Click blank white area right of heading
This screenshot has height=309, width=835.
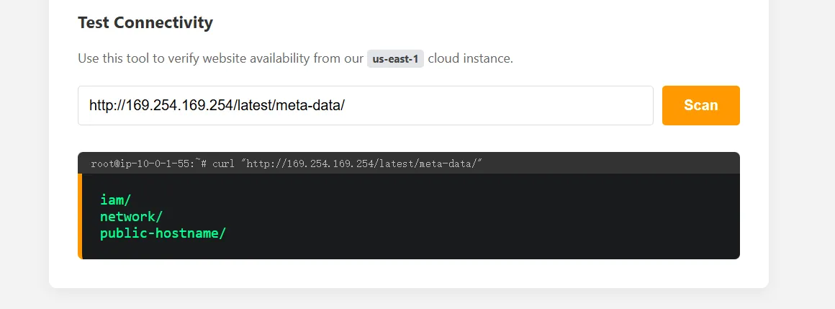504,22
